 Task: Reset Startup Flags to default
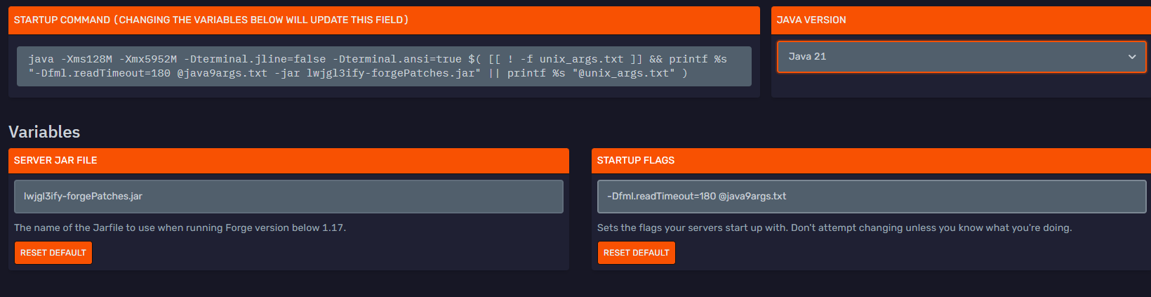click(636, 253)
